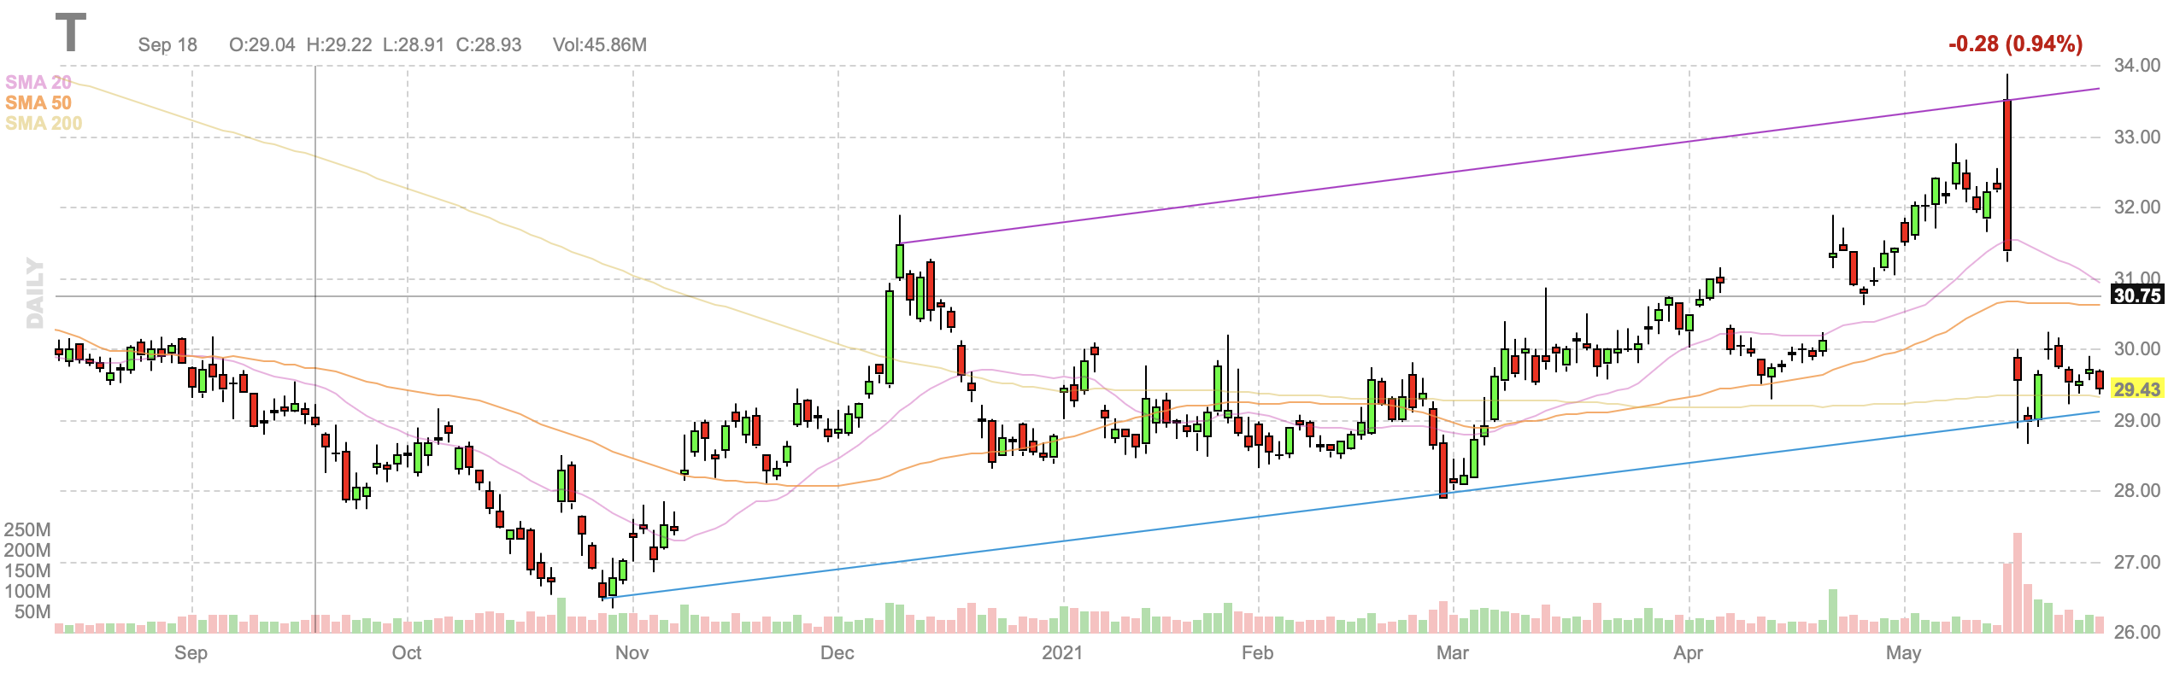This screenshot has width=2174, height=678.
Task: Click the 29.00 price axis label
Action: point(2136,420)
